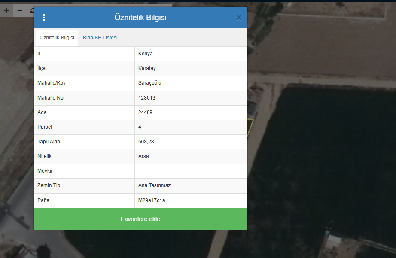Click the Nitelik value Arsa
The width and height of the screenshot is (396, 258).
(x=143, y=156)
